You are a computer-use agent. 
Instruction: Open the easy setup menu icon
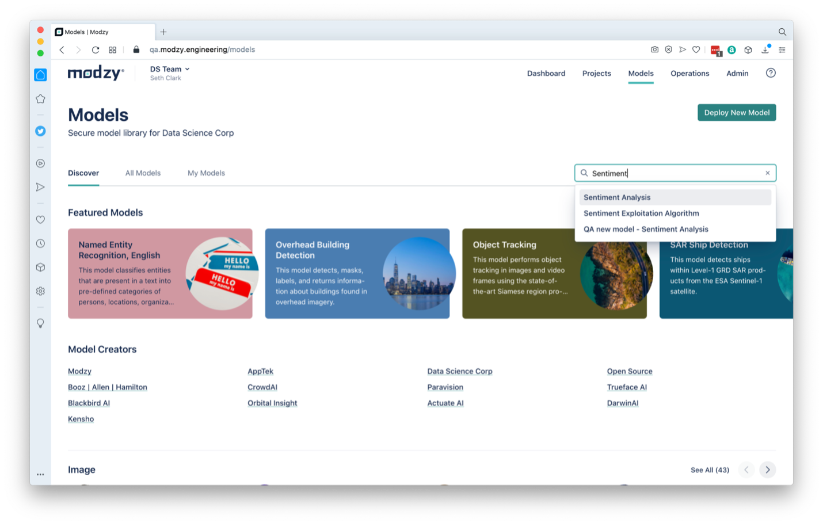tap(782, 50)
